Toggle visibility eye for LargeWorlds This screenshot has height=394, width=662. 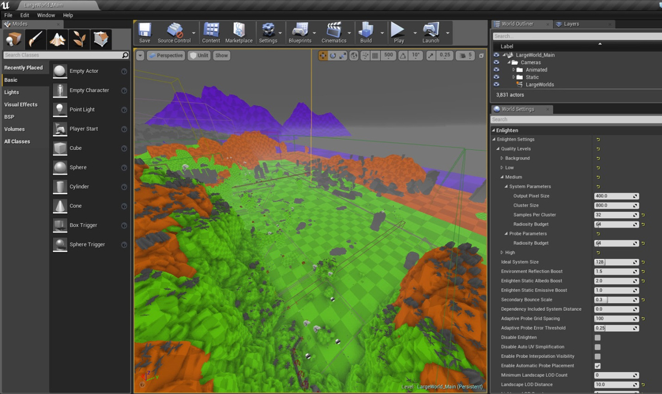click(x=496, y=84)
